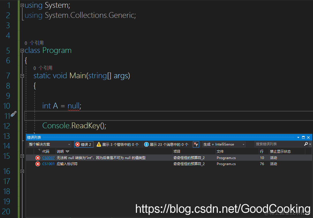Click 'Program.cs' in the CS1001 row

point(226,164)
